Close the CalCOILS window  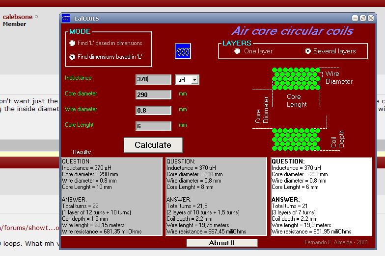(371, 18)
